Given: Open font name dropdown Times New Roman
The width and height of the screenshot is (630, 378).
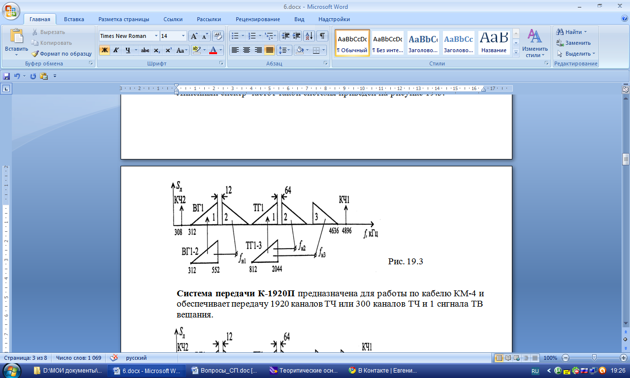Looking at the screenshot, I should [x=156, y=36].
